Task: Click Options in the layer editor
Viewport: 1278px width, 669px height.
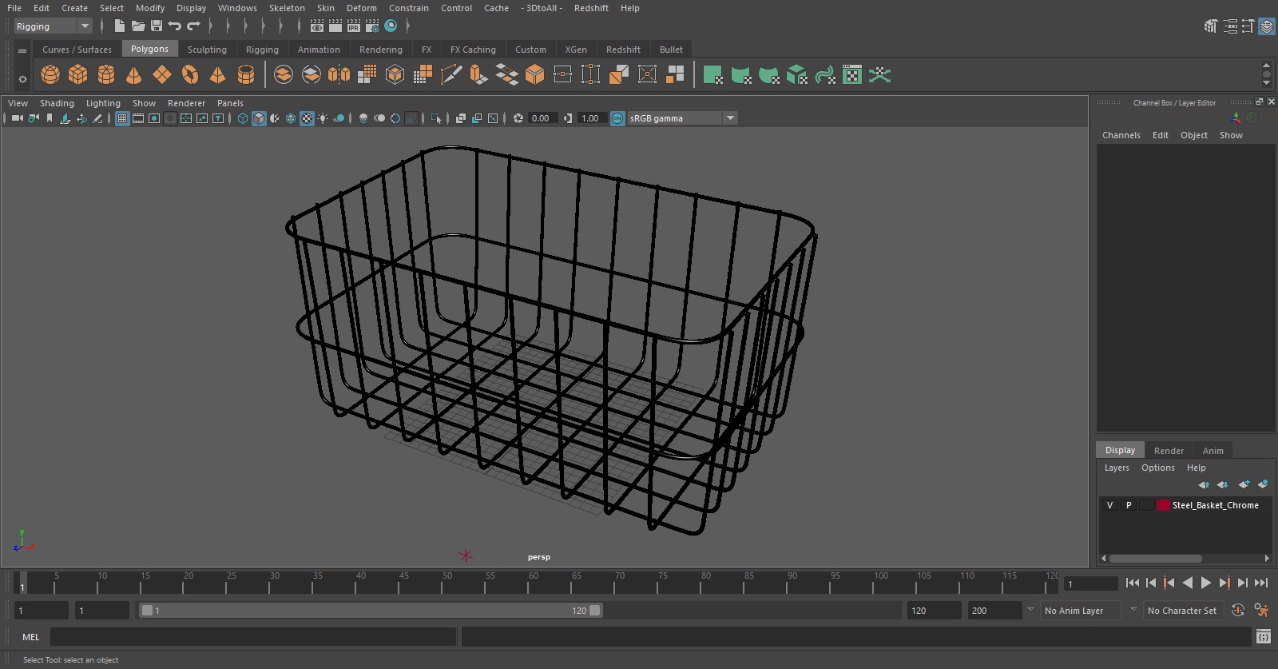Action: [1157, 468]
